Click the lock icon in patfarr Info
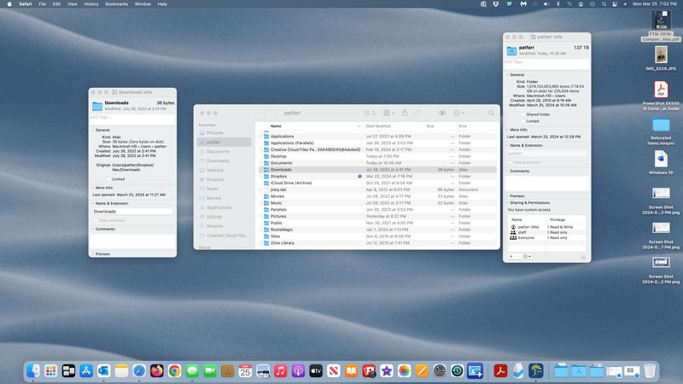 [x=584, y=256]
